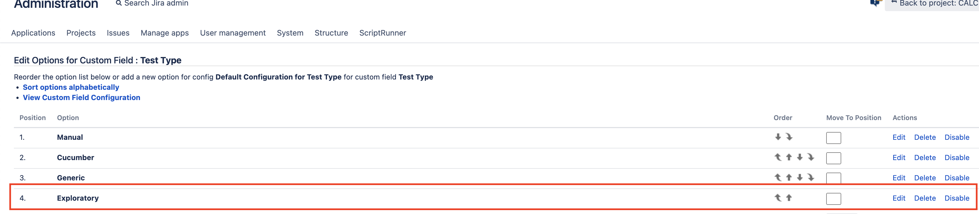The image size is (979, 214).
Task: Focus Move To Position box for Exploratory
Action: (833, 198)
